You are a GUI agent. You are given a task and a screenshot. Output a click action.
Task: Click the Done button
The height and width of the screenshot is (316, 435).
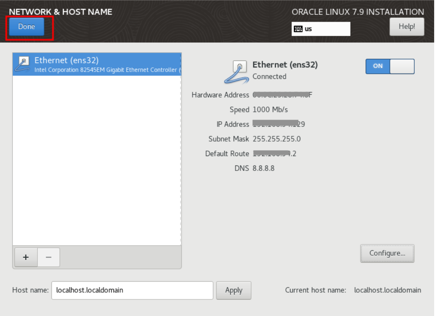(26, 27)
